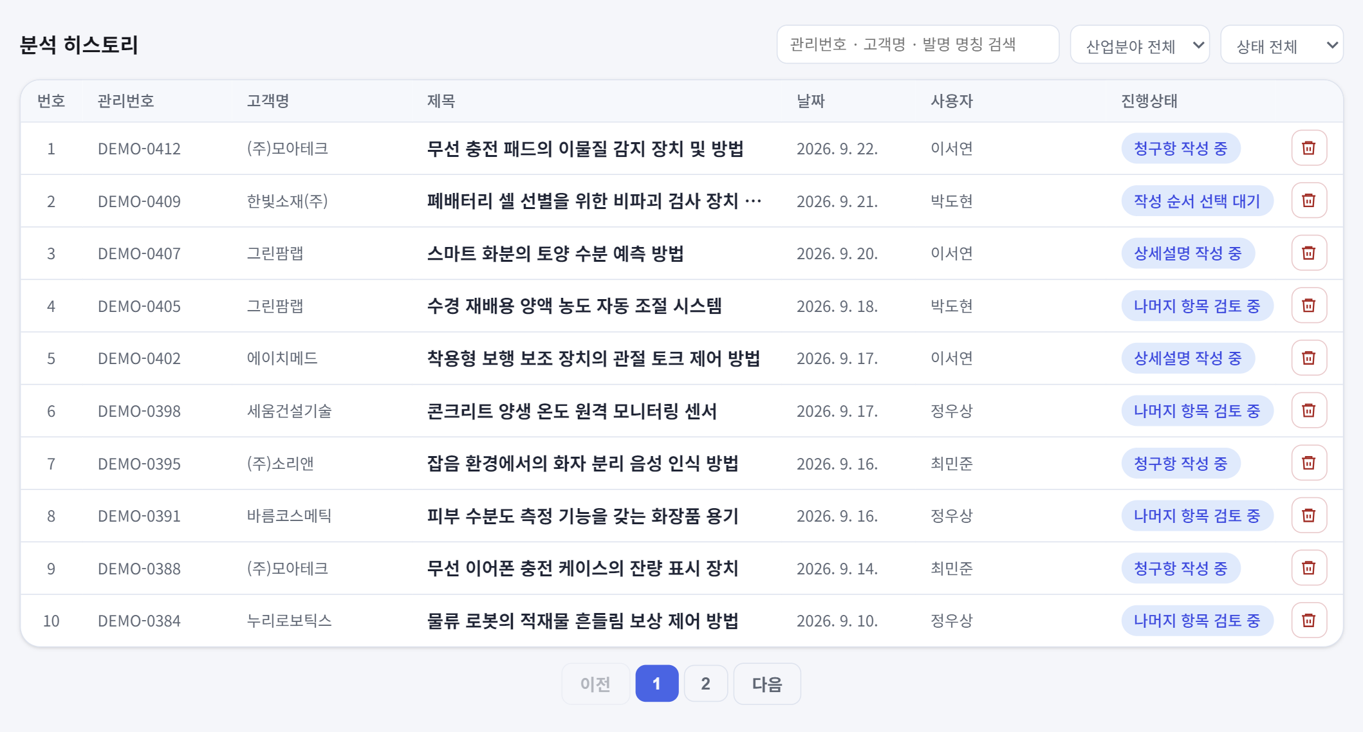Click 나머지 항목 검토 중 badge for DEMO-0384
Screen dimensions: 1363x732
pyautogui.click(x=1197, y=621)
